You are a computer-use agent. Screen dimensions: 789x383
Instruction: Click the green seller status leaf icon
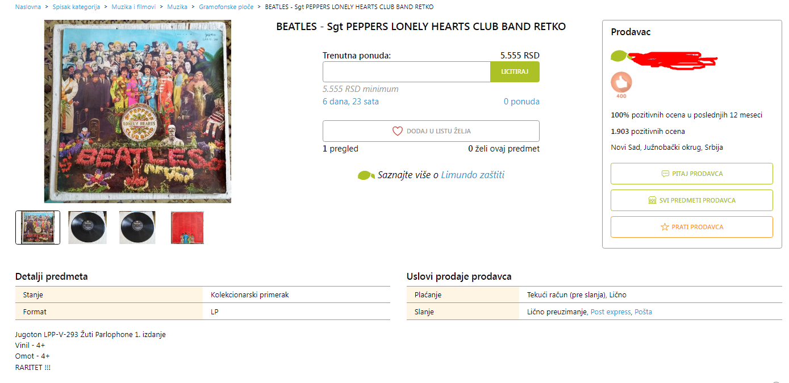(619, 56)
